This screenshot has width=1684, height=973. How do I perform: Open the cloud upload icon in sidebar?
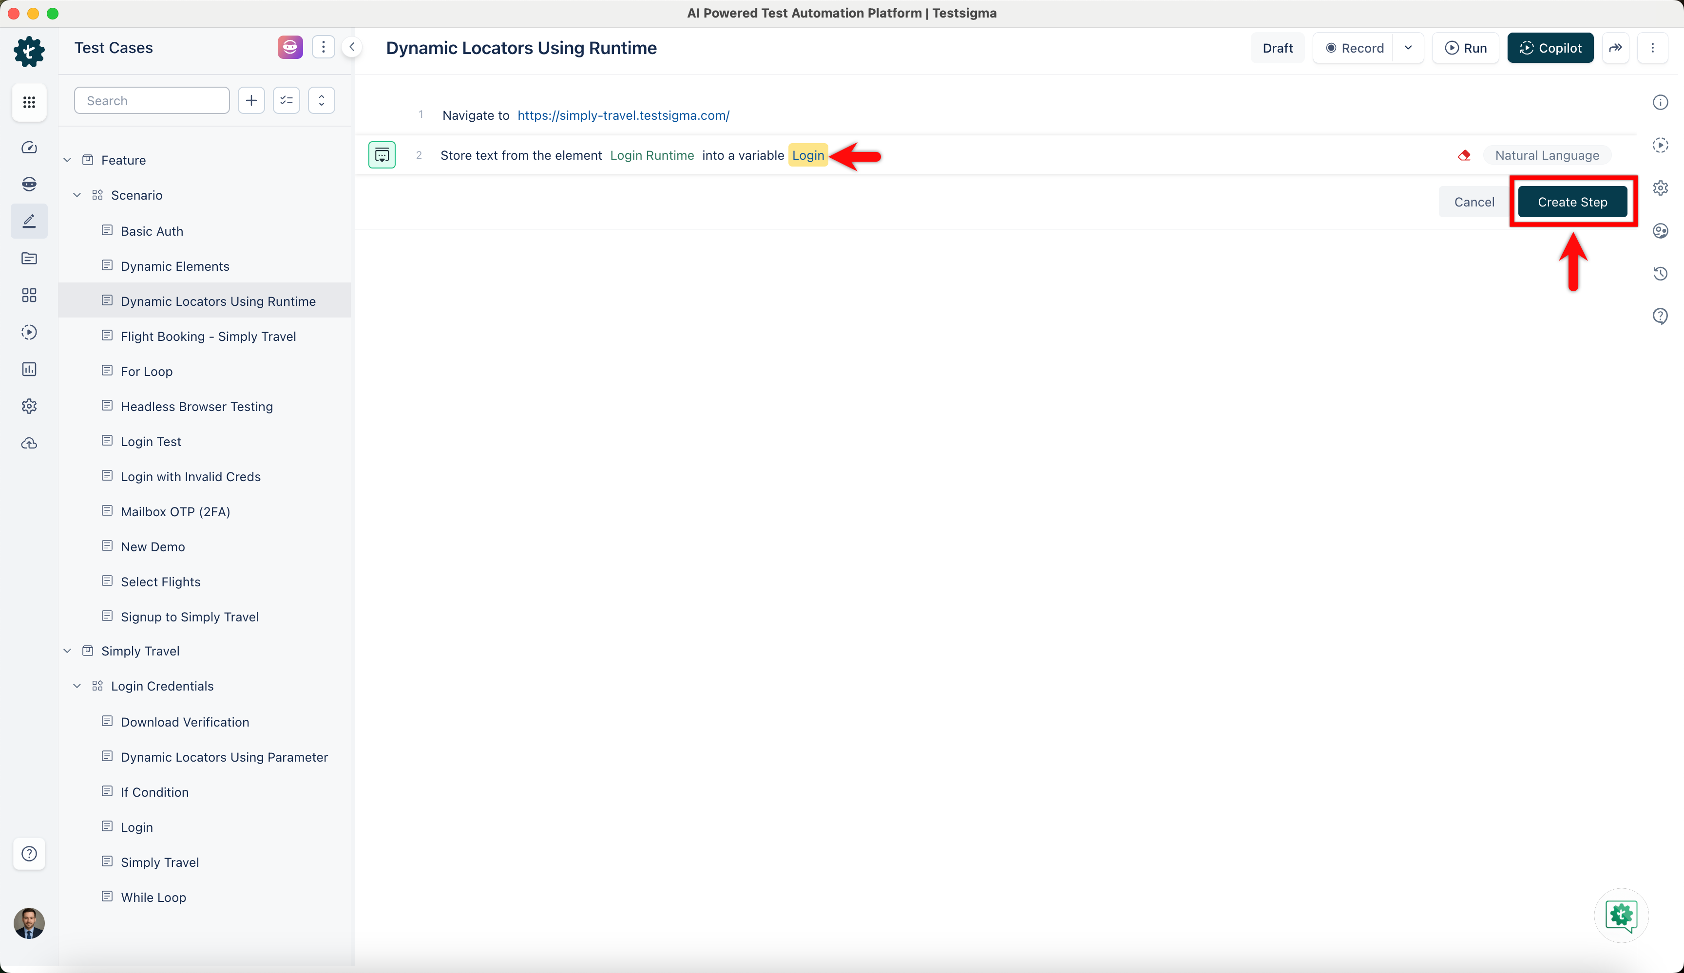tap(29, 444)
